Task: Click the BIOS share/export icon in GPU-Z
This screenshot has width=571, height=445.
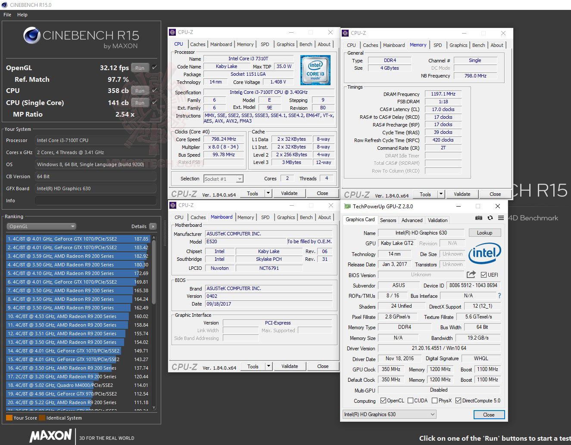Action: [471, 275]
